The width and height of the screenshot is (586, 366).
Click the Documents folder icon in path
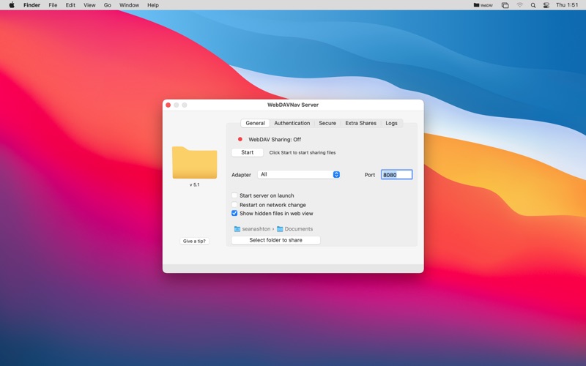tap(280, 229)
